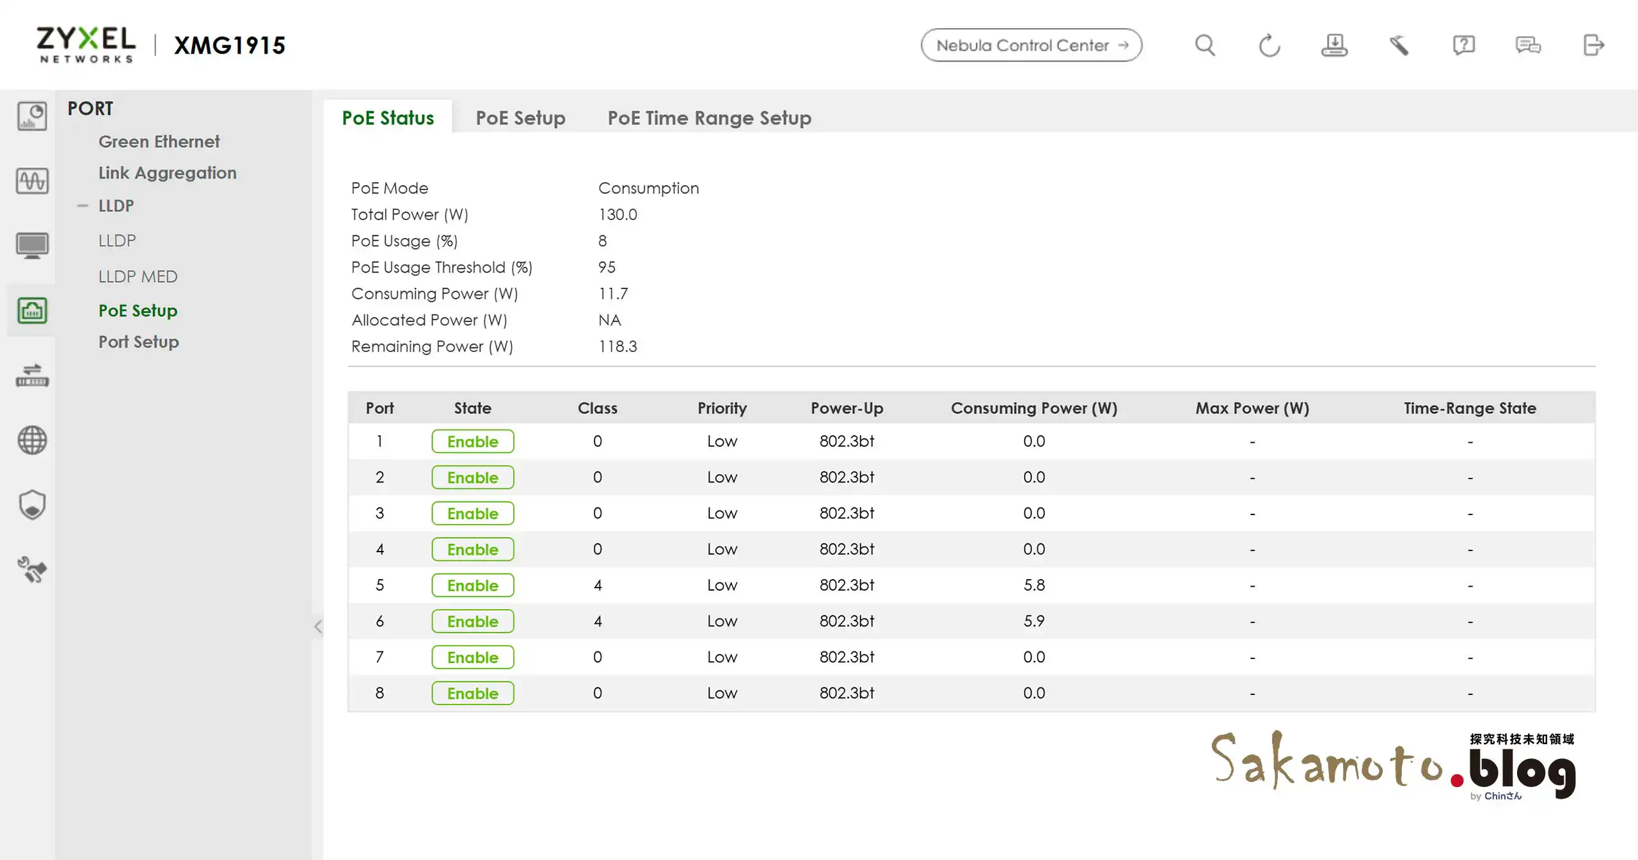
Task: Open the help question mark icon
Action: [1463, 45]
